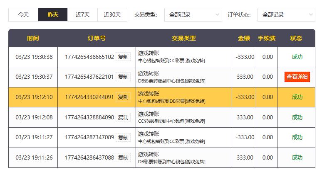Click the 时间 column header
Screen dimensions: 317x172
[33, 38]
